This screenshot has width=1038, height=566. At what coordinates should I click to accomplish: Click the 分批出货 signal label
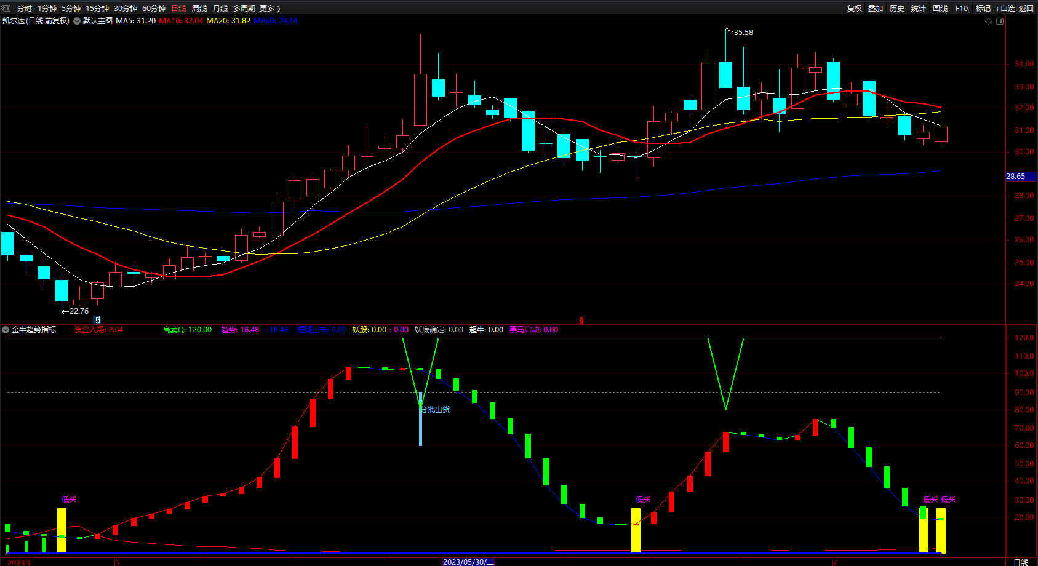[435, 410]
